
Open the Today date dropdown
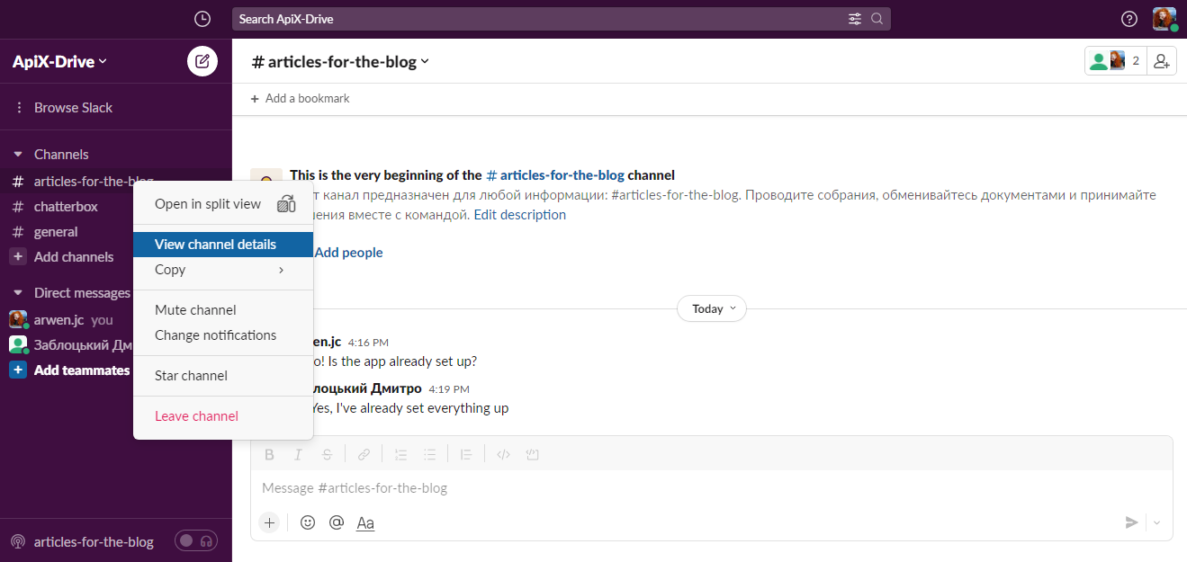[x=711, y=308]
